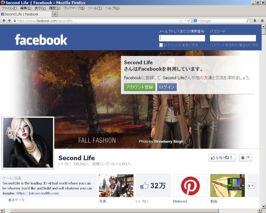
Task: Open the 編集(E) menu
Action: (x=25, y=8)
